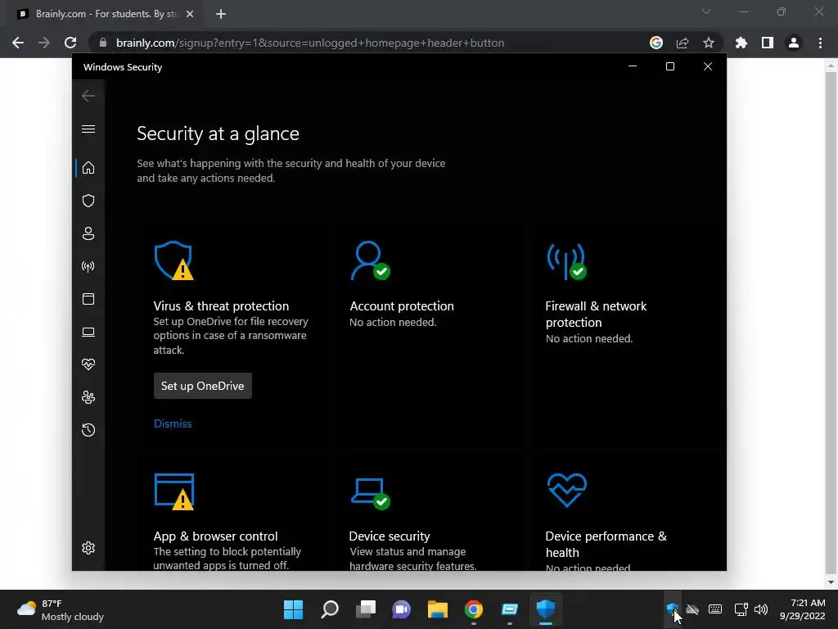Image resolution: width=838 pixels, height=629 pixels.
Task: Open Task View on the taskbar
Action: [x=366, y=609]
